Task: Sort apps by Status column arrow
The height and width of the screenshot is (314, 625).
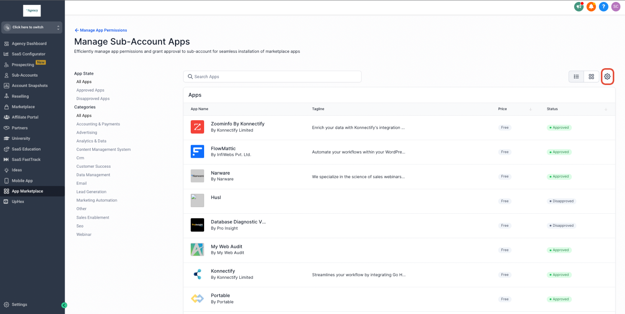Action: click(x=606, y=109)
